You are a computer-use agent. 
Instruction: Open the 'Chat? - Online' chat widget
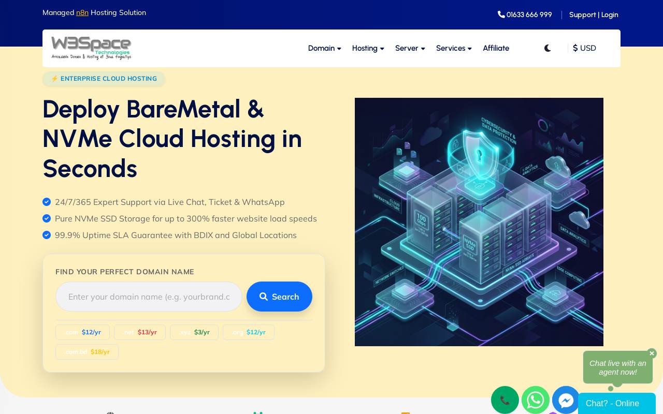pos(617,403)
